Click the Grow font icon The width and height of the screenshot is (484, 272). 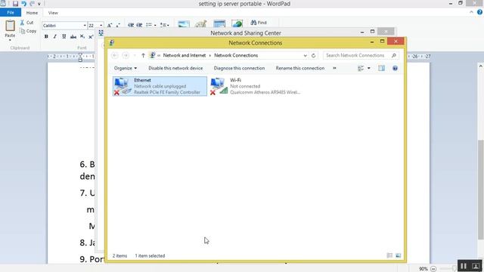pos(109,26)
